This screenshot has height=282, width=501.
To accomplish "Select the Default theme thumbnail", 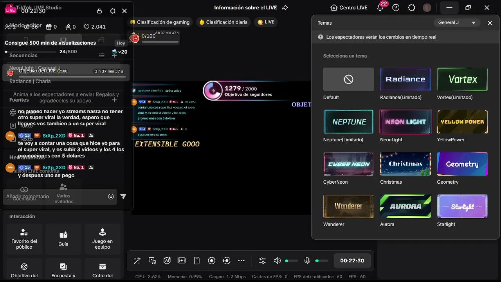I will (348, 80).
